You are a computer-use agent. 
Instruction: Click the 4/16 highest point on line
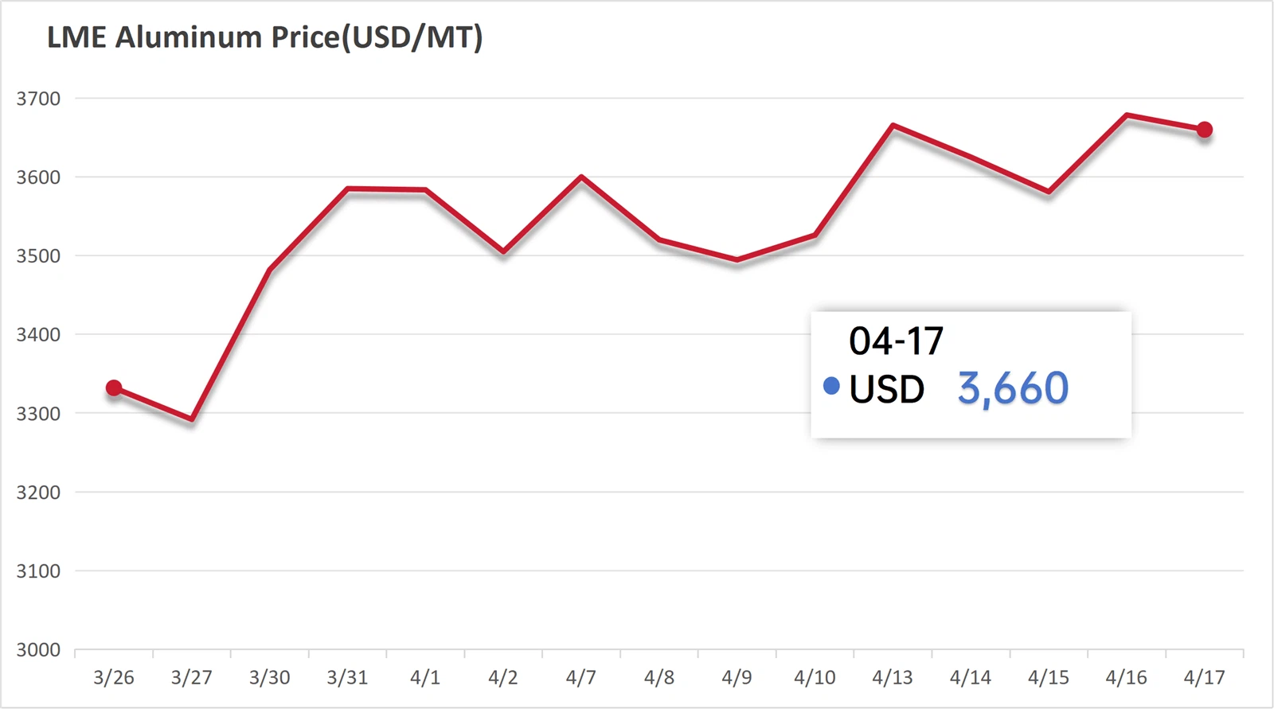pos(1127,115)
